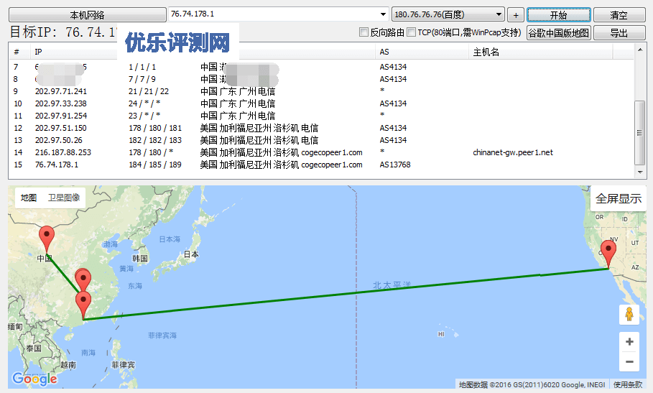Select hop 11 row 202.97.91.254

[x=320, y=116]
